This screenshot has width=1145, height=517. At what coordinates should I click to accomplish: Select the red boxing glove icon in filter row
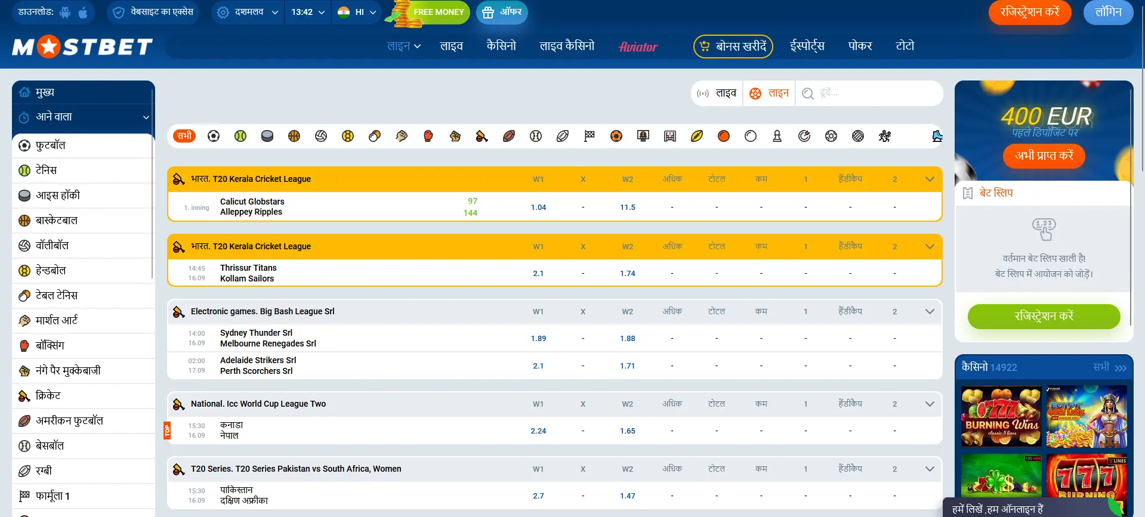point(428,136)
